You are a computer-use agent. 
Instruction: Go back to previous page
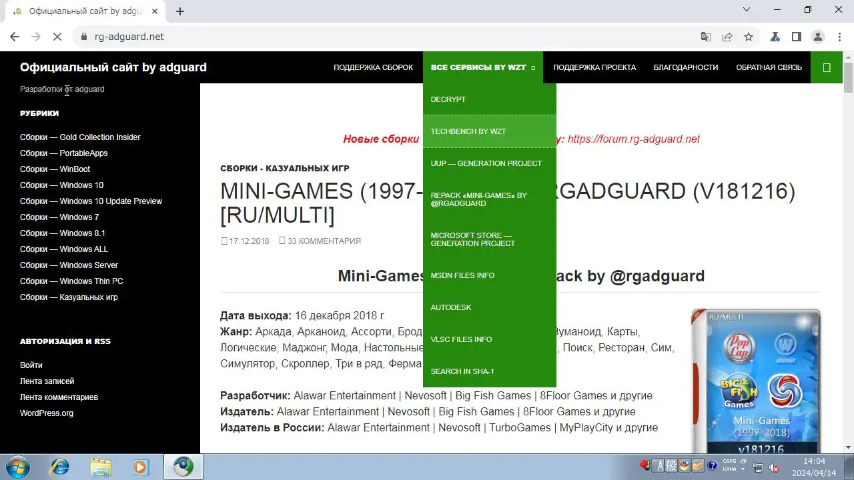[x=15, y=37]
